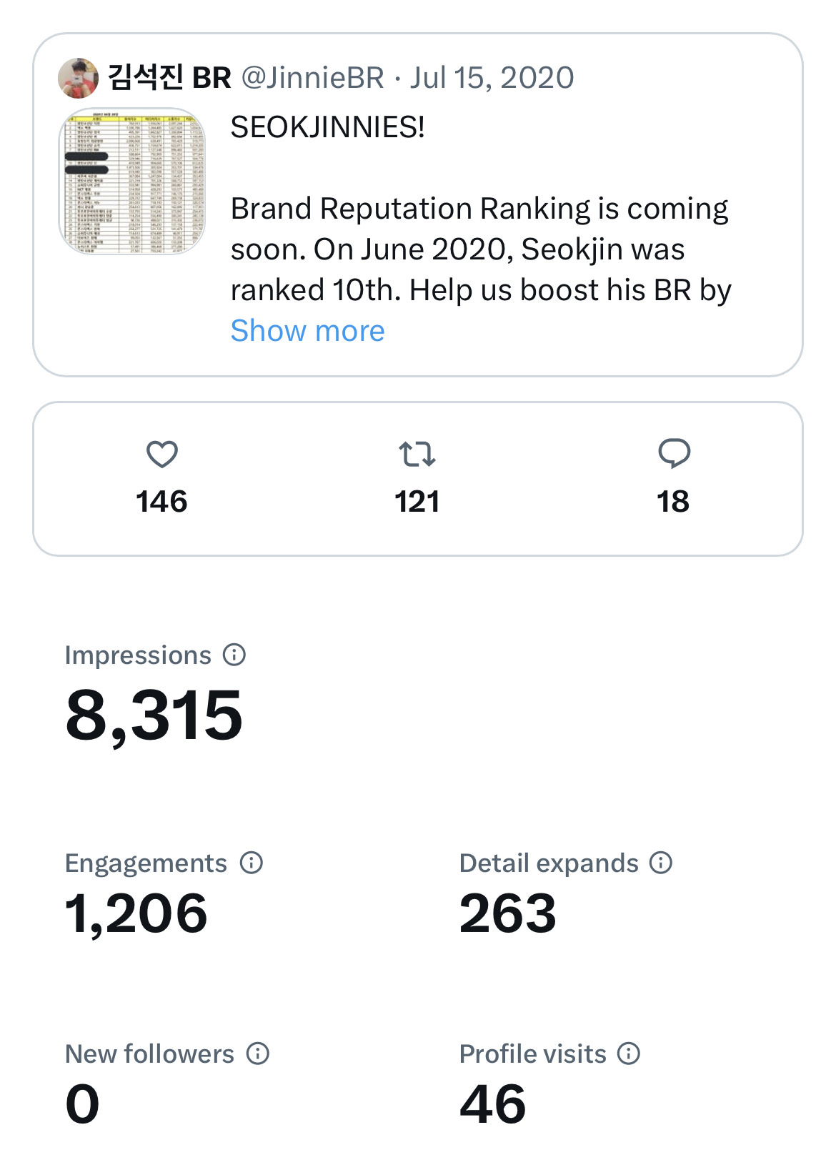Click the retweet arrows icon
The width and height of the screenshot is (836, 1160).
417,454
